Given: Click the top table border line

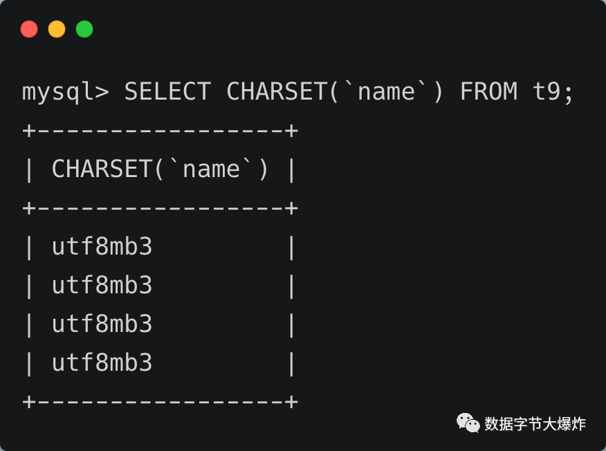Looking at the screenshot, I should (160, 131).
